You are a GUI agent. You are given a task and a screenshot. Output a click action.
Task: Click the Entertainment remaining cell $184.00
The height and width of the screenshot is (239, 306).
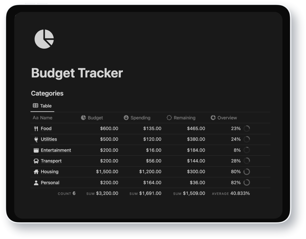(x=196, y=150)
